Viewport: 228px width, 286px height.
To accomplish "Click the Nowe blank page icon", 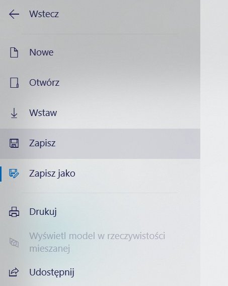I will [14, 52].
